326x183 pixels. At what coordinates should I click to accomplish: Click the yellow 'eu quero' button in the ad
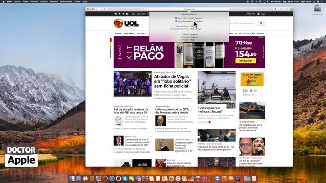[x=246, y=60]
